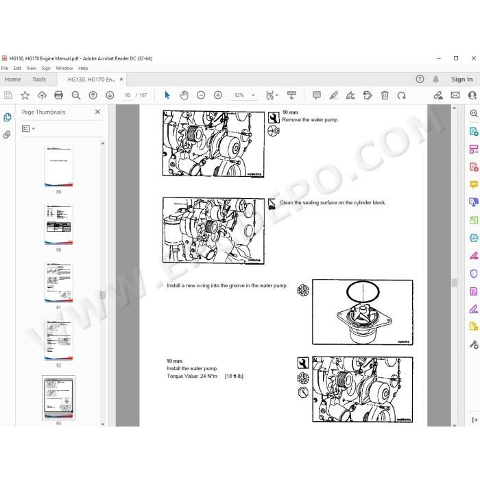Open the zoom level dropdown at 82%

coord(253,95)
